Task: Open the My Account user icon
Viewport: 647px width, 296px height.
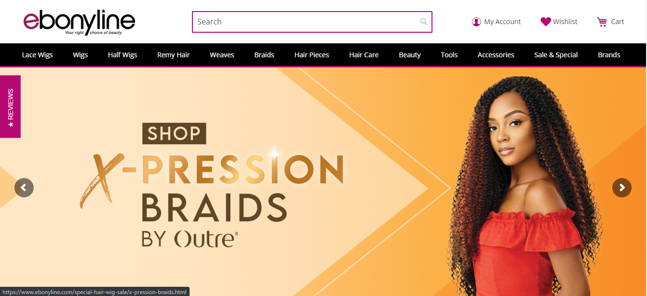Action: pyautogui.click(x=476, y=22)
